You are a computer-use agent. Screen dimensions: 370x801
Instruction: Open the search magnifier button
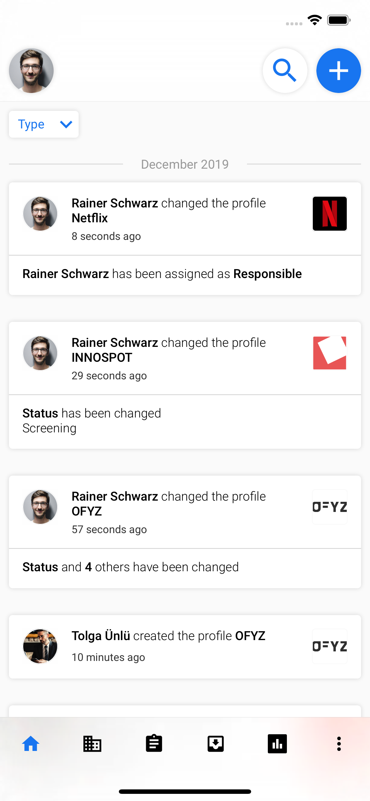(x=285, y=71)
